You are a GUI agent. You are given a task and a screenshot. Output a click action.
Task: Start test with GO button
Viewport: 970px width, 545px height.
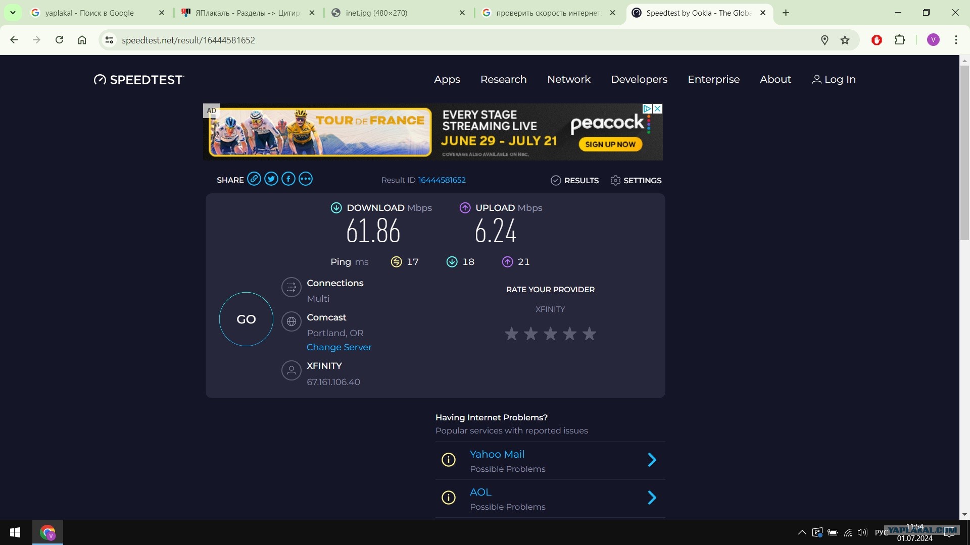pyautogui.click(x=246, y=319)
